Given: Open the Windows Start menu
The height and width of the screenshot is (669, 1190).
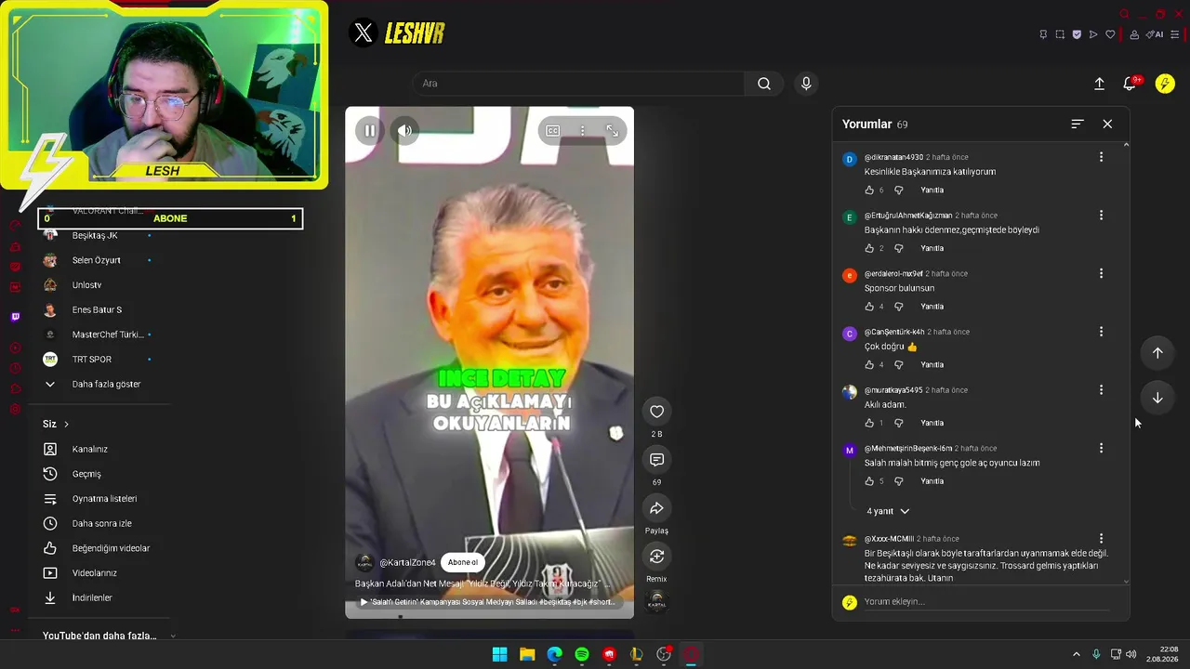Looking at the screenshot, I should coord(499,654).
